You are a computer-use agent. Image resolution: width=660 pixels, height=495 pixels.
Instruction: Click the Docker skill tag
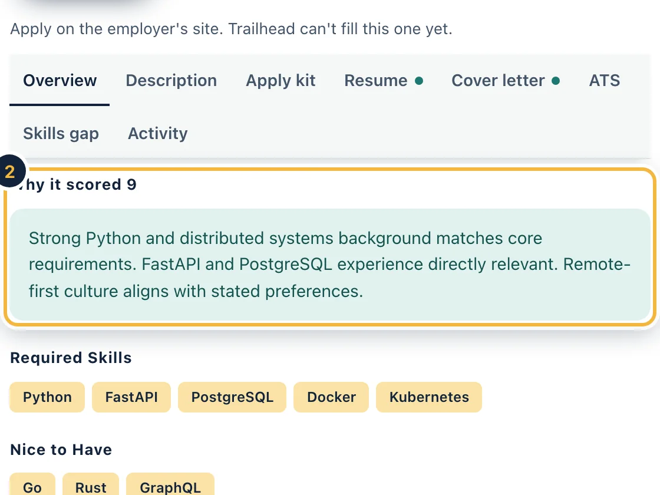(331, 397)
